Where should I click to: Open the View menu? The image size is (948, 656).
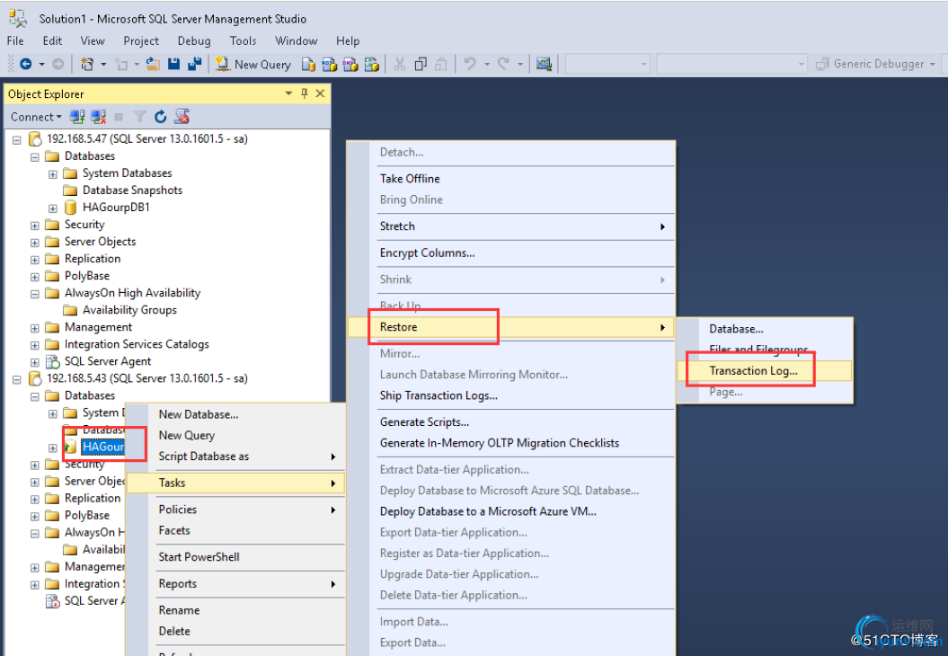tap(93, 40)
